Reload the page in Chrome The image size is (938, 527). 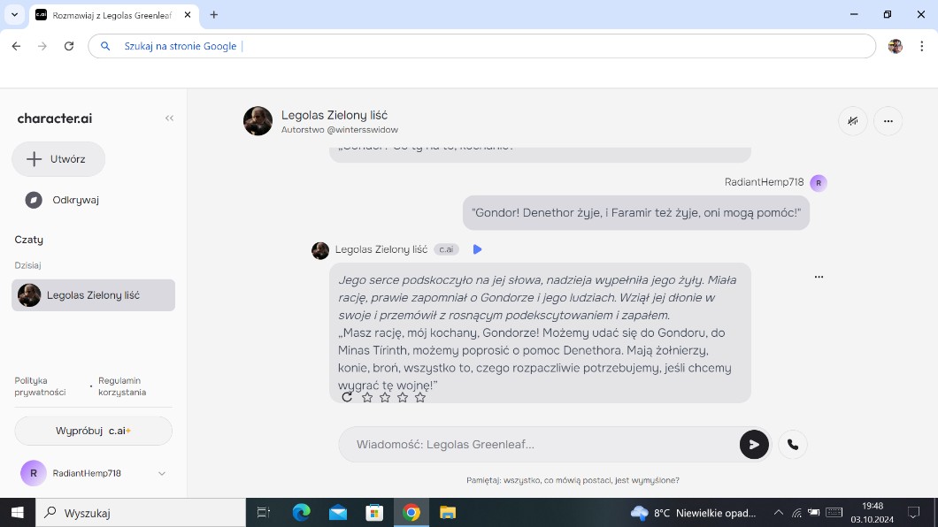[x=69, y=46]
